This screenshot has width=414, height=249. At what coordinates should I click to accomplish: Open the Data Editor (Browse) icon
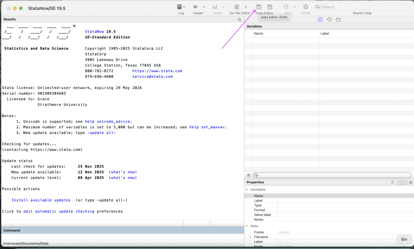tap(270, 7)
